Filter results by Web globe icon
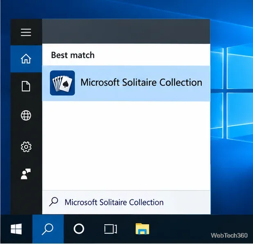The width and height of the screenshot is (253, 244). coord(26,115)
